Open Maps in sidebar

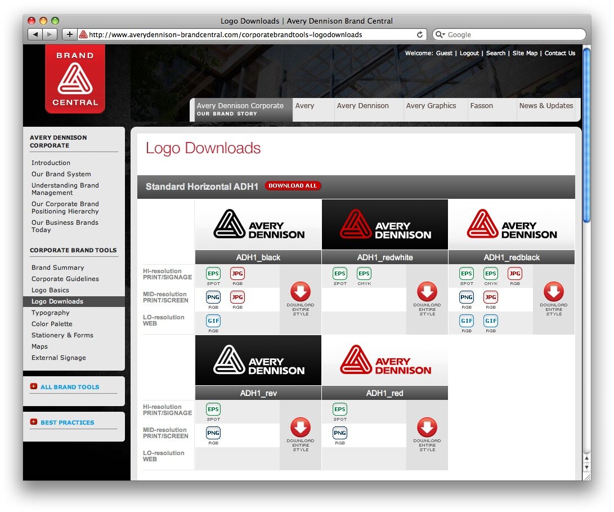[39, 346]
